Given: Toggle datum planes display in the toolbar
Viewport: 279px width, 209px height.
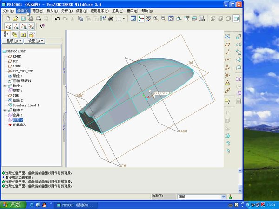Looking at the screenshot, I should coord(7,26).
